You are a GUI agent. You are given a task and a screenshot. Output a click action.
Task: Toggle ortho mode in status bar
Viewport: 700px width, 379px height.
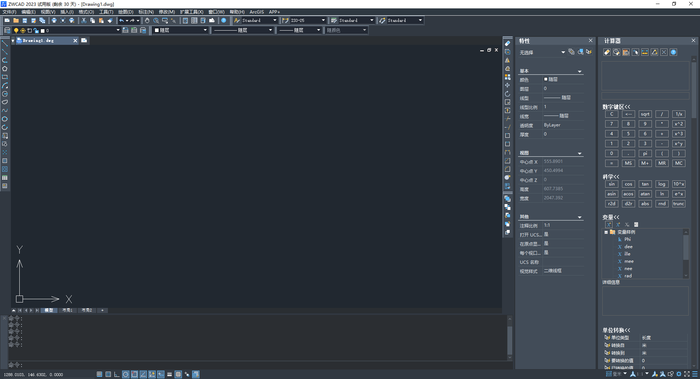click(117, 374)
